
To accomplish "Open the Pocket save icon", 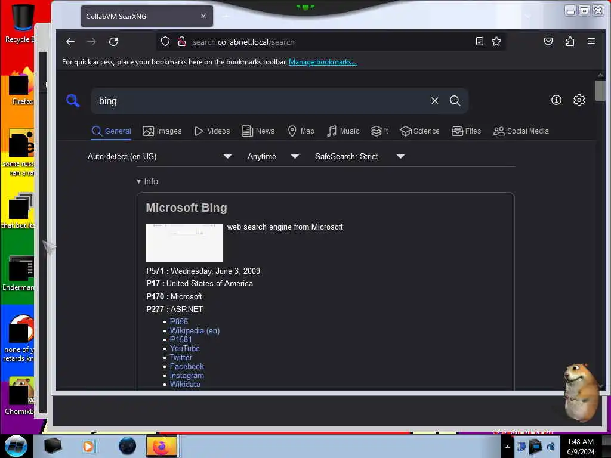I will 548,41.
